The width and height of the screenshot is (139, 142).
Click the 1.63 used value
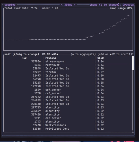pyautogui.click(x=100, y=65)
